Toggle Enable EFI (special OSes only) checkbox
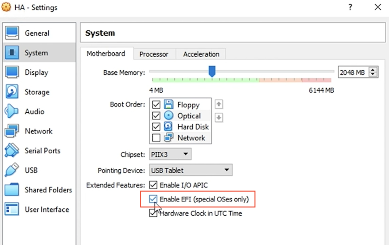 [153, 199]
